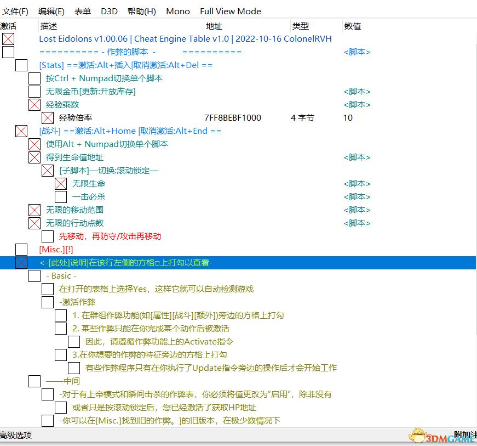Open the D3D menu
This screenshot has height=446, width=477.
(109, 11)
